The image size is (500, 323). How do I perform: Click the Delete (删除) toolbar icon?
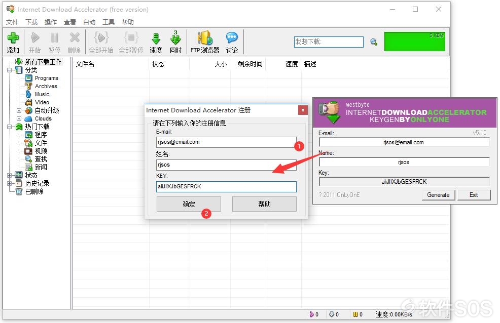click(75, 43)
